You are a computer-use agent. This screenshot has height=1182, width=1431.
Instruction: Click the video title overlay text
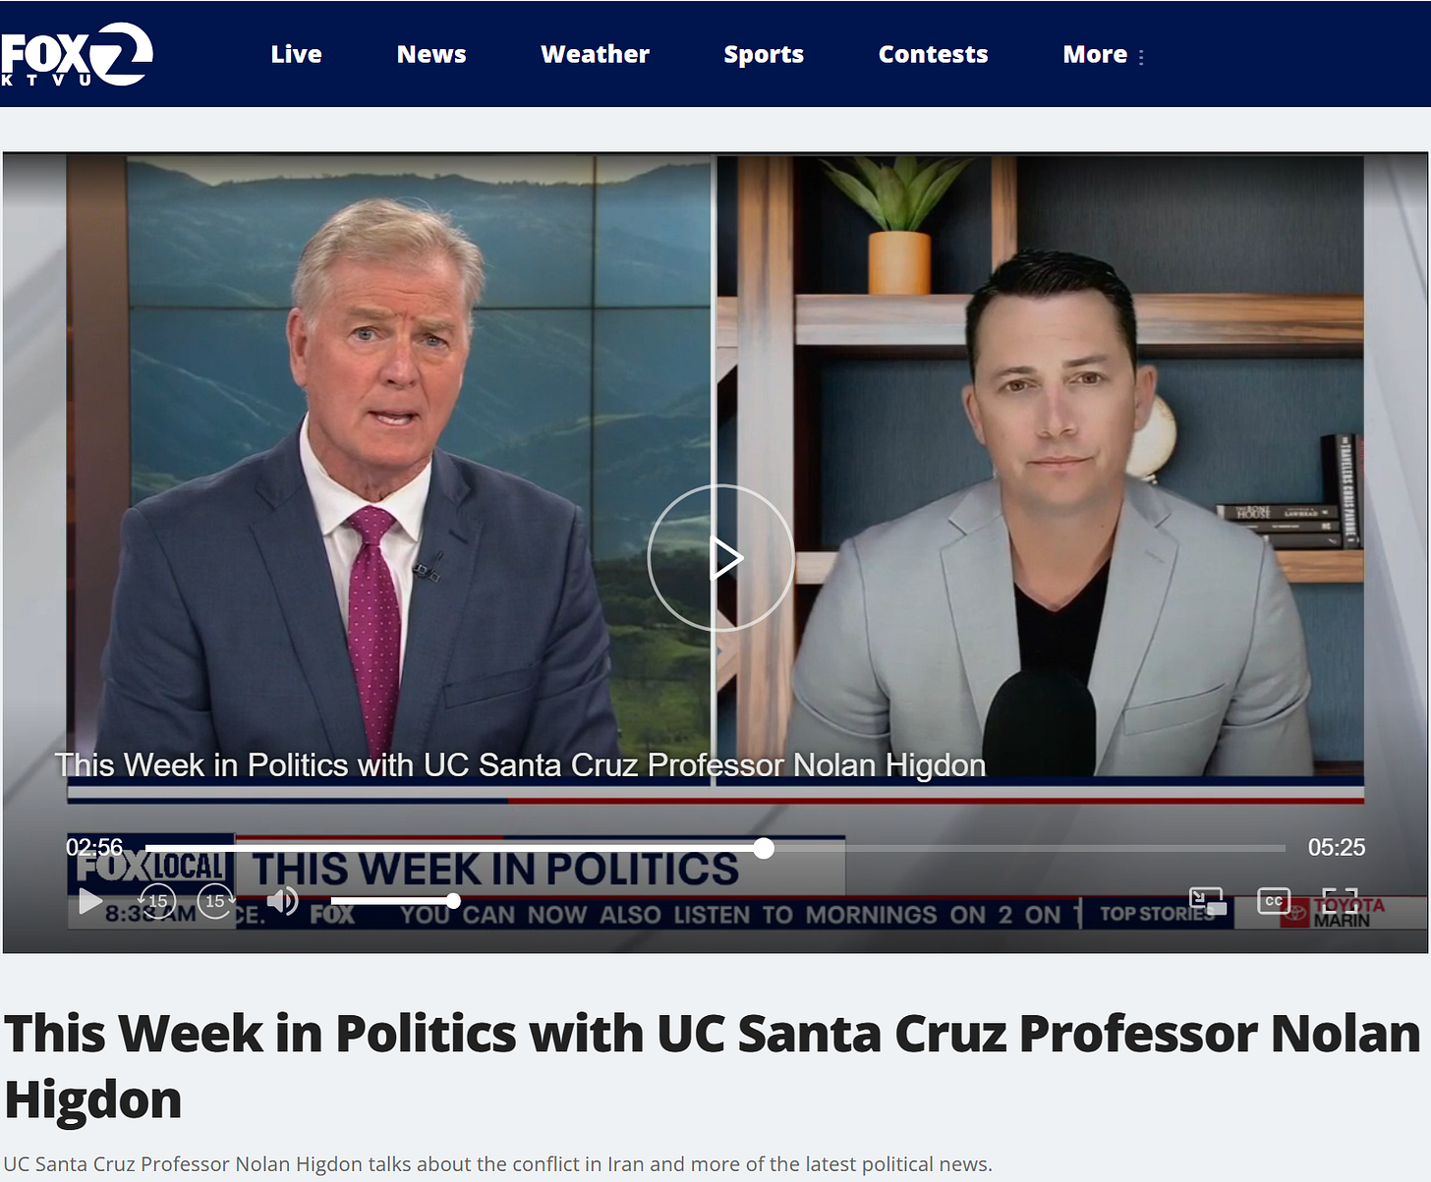[520, 764]
